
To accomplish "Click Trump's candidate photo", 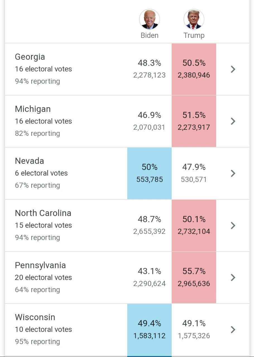I will [x=194, y=19].
